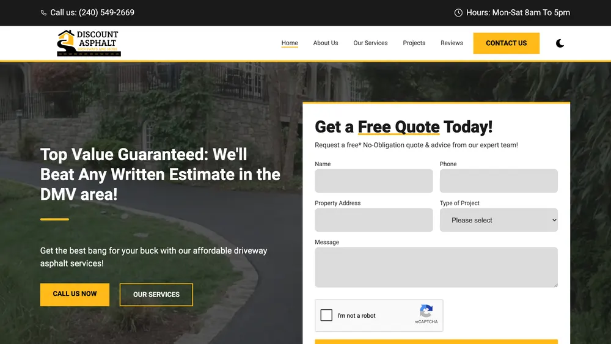The height and width of the screenshot is (344, 611).
Task: Click the Get a Free Quote Today! heading
Action: coord(404,127)
